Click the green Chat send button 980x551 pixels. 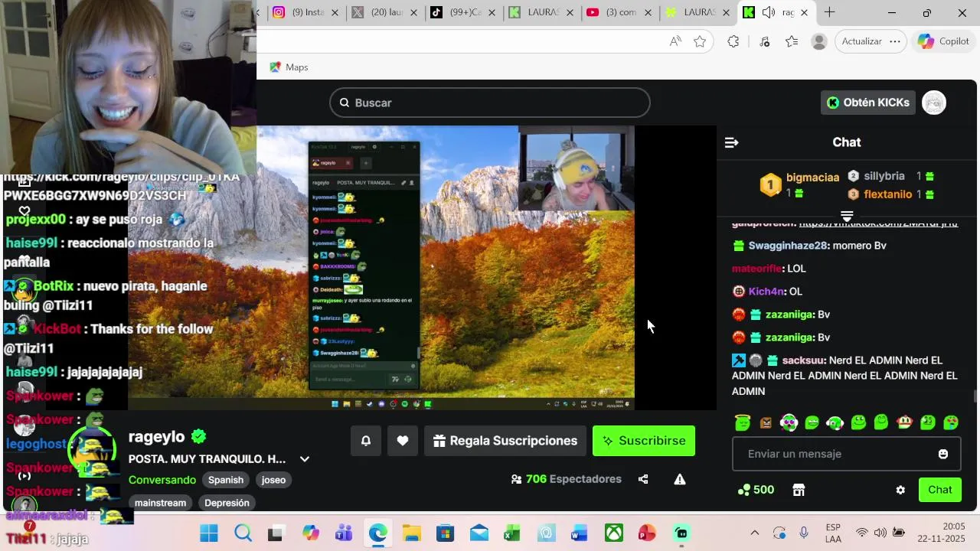click(x=940, y=490)
